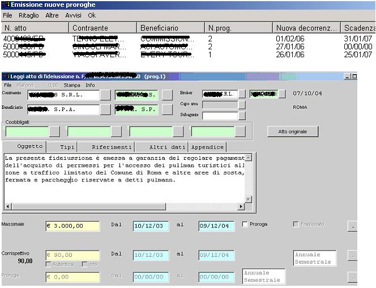
Task: Click the Subagente field
Action: click(220, 116)
